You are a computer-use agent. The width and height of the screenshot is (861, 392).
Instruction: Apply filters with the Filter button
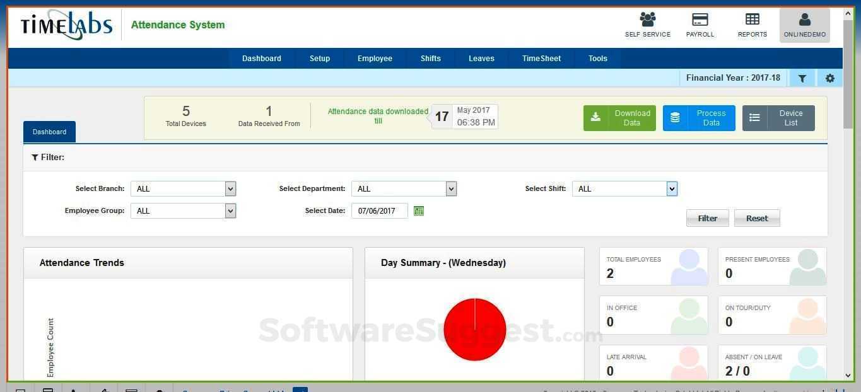pyautogui.click(x=708, y=218)
